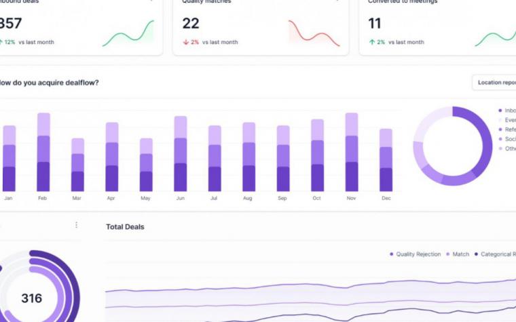Click the red down arrow beside 2% under 22
516x322 pixels.
tap(186, 42)
